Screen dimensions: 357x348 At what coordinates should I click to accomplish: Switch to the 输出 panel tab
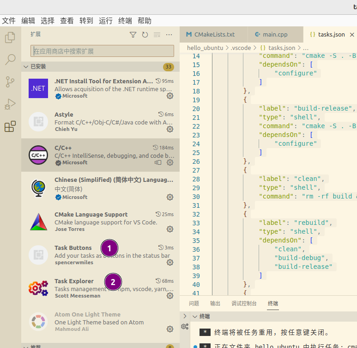215,304
